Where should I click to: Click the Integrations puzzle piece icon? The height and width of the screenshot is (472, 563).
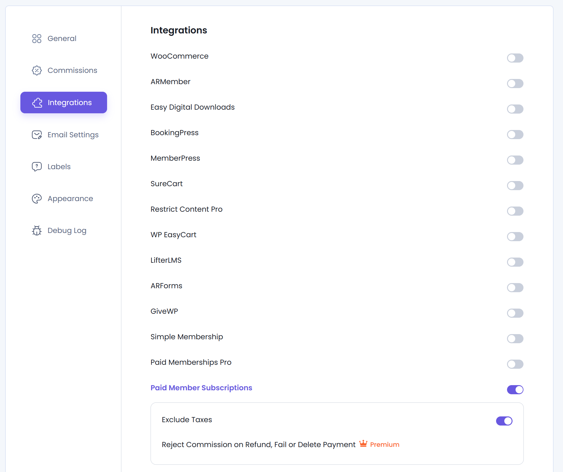(37, 103)
